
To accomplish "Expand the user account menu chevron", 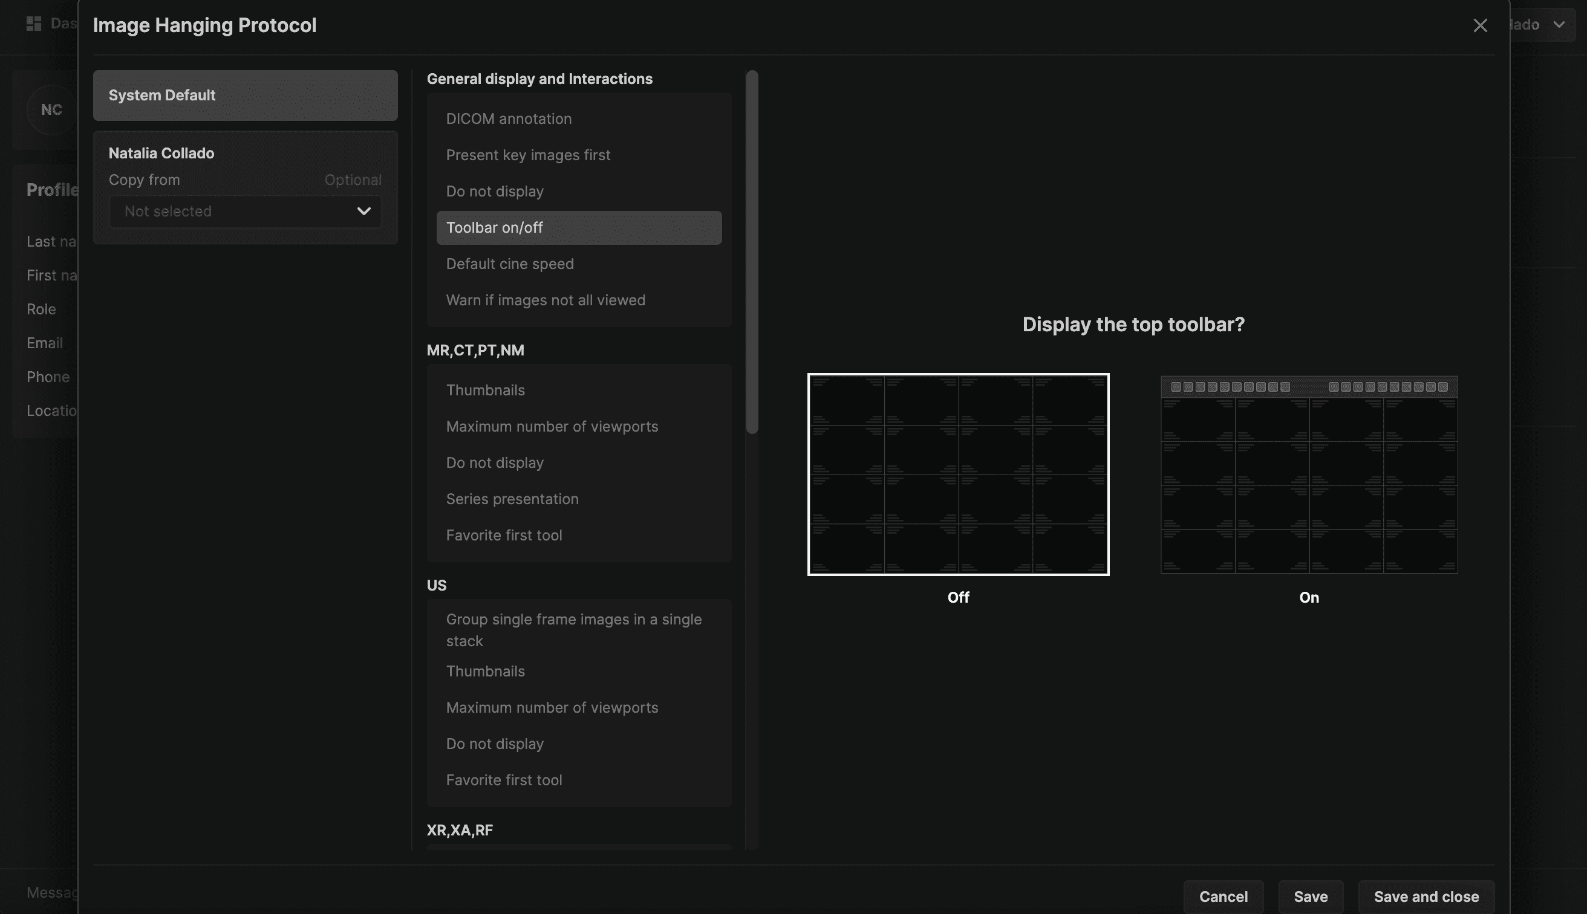I will pos(1559,24).
